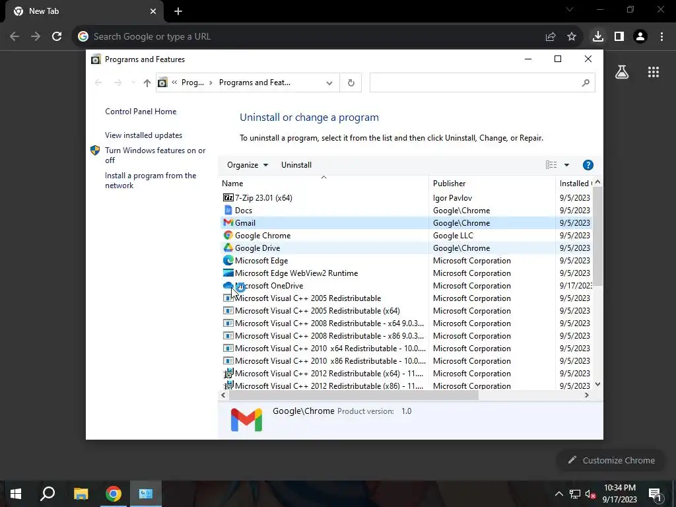Viewport: 676px width, 507px height.
Task: Click the 7-Zip program icon
Action: 228,198
